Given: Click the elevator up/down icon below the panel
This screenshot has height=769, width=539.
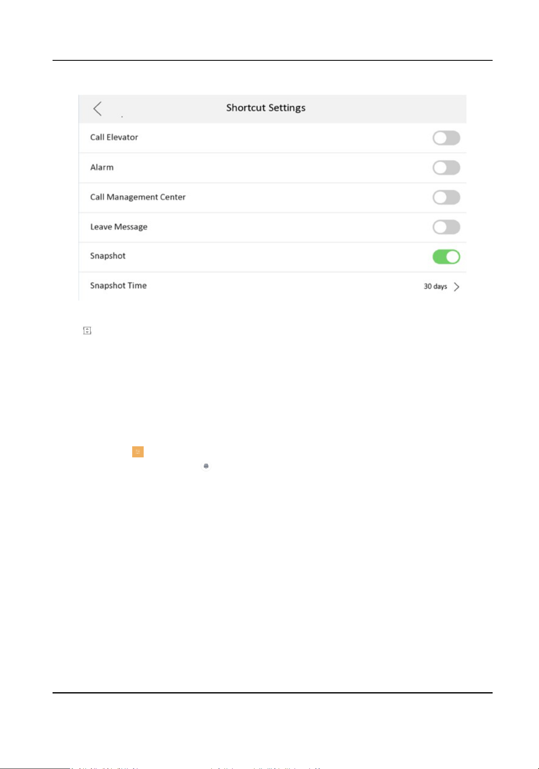Looking at the screenshot, I should (87, 331).
